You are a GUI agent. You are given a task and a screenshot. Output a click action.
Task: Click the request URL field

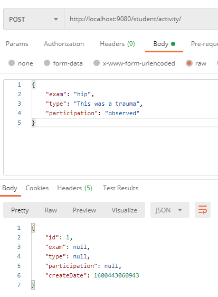tap(141, 19)
